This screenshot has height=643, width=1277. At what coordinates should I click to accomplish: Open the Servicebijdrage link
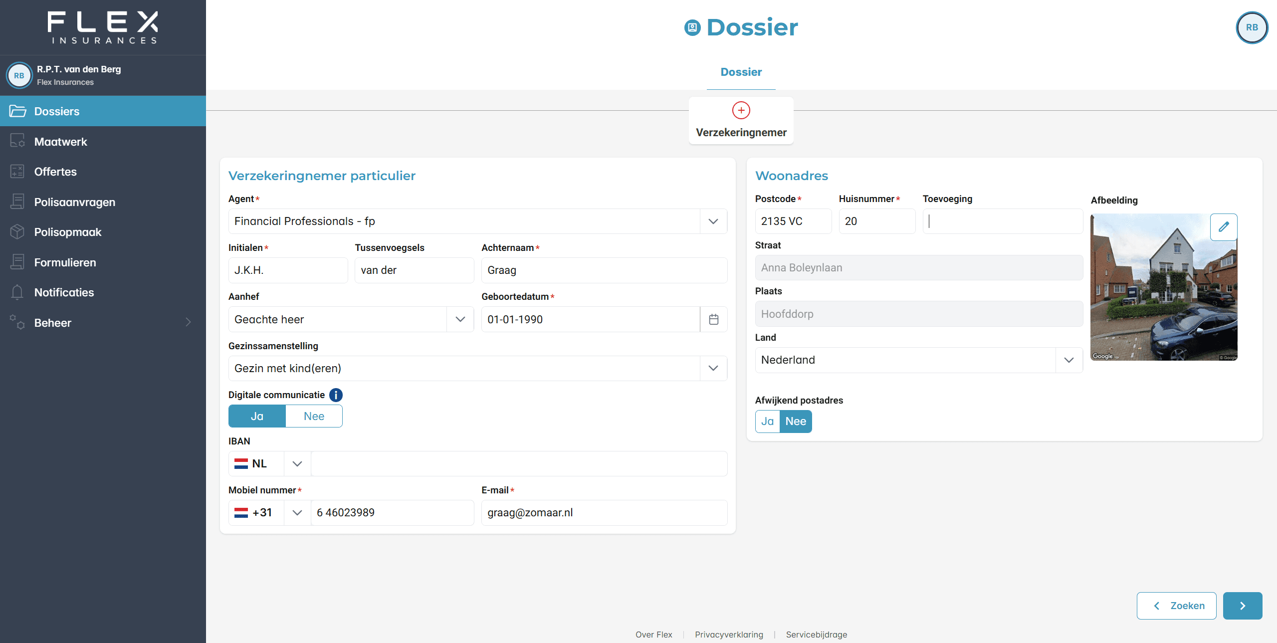point(816,635)
